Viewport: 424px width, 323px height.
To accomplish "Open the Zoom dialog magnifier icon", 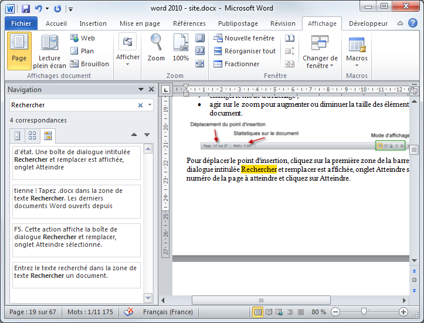I will [156, 47].
